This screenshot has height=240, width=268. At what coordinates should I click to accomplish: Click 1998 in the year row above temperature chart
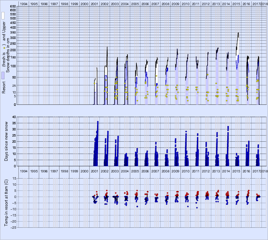(x=64, y=171)
